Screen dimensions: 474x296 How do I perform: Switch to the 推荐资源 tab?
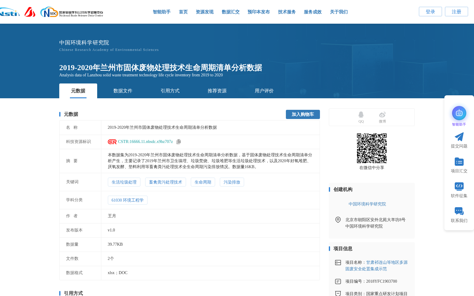pyautogui.click(x=217, y=91)
